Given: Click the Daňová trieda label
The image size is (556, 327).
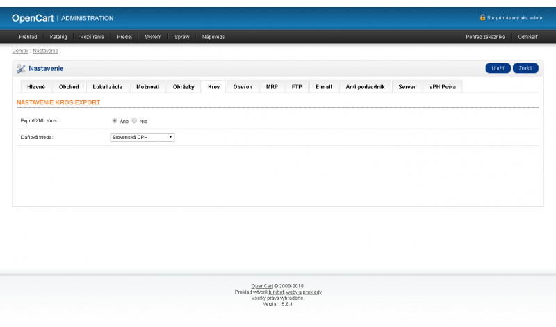Looking at the screenshot, I should 37,137.
